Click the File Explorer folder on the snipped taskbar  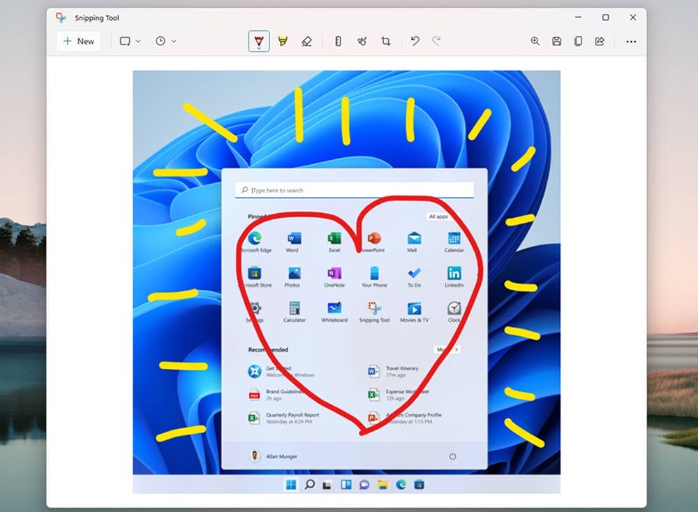coord(383,484)
